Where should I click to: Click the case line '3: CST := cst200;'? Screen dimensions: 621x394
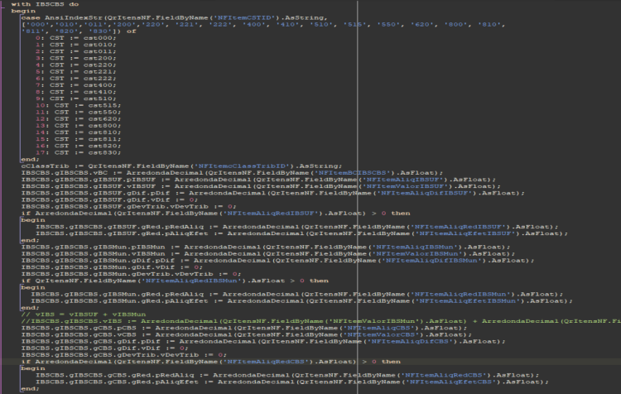click(x=75, y=58)
